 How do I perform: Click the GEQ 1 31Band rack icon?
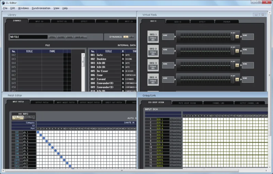pyautogui.click(x=153, y=37)
